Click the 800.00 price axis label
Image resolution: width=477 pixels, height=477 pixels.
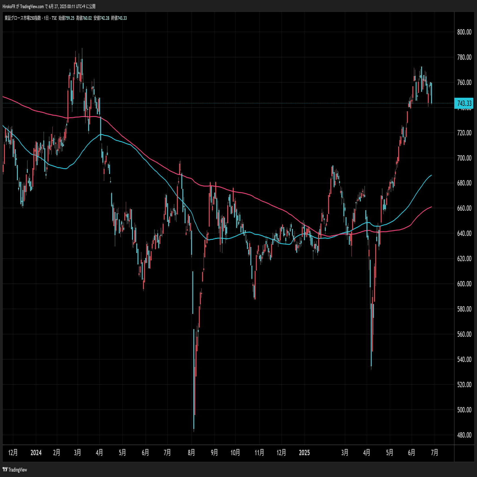pyautogui.click(x=464, y=32)
